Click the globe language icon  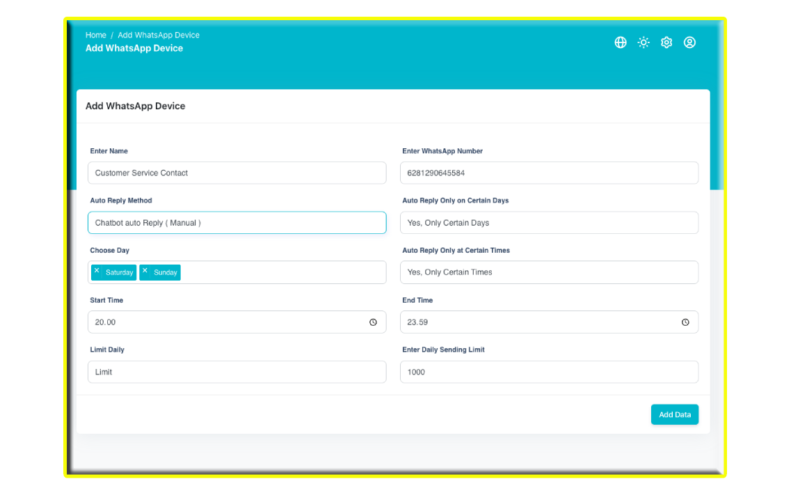click(621, 42)
